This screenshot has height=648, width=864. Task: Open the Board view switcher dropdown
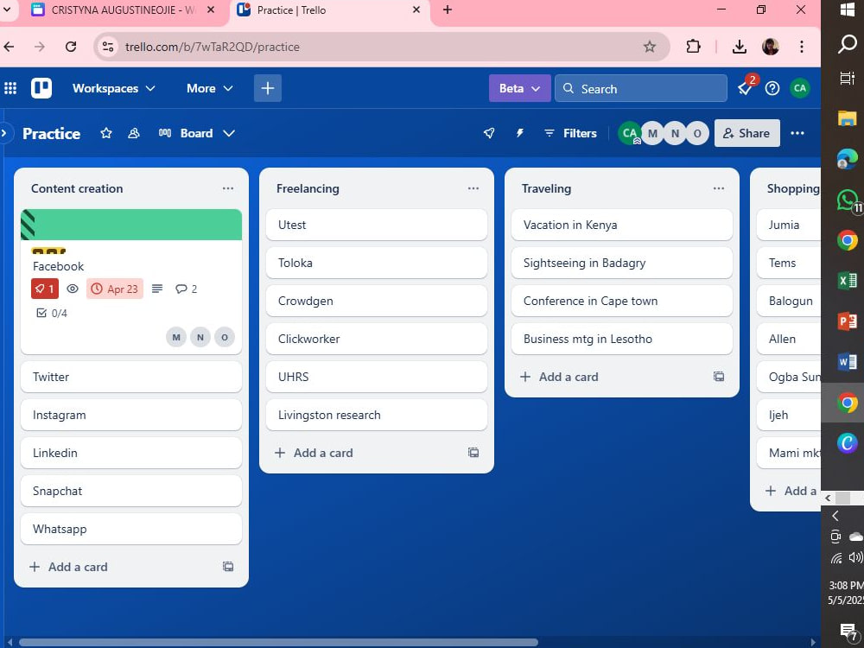tap(196, 133)
